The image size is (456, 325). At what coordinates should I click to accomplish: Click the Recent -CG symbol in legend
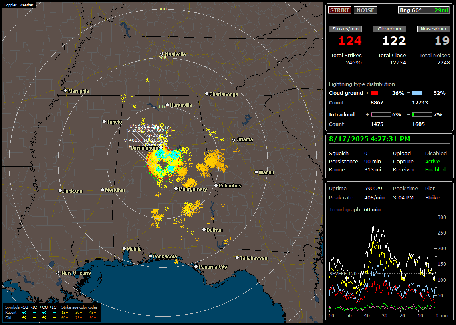[x=24, y=313]
